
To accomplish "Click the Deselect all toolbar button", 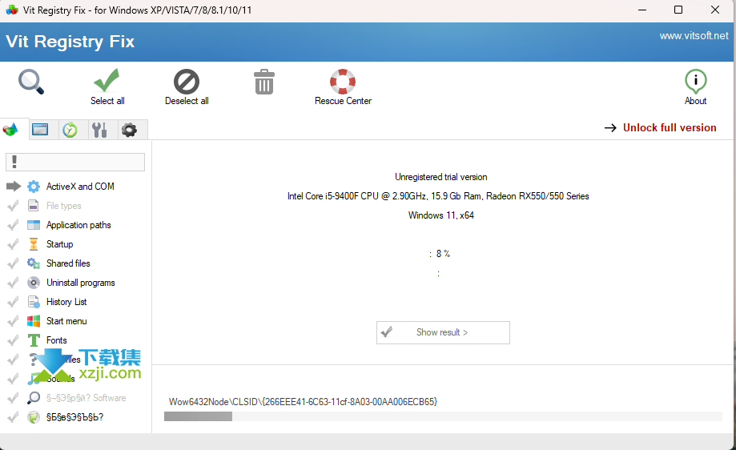I will [187, 86].
